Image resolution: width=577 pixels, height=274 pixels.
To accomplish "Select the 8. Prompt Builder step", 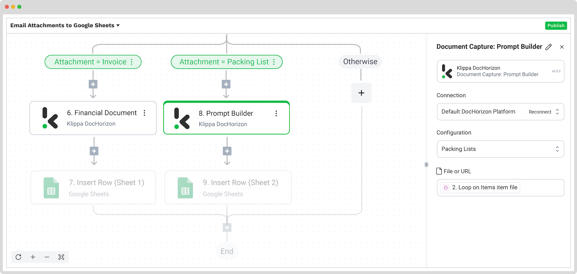I will point(226,118).
